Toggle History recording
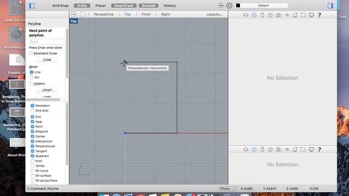The width and height of the screenshot is (349, 196). coord(170,5)
